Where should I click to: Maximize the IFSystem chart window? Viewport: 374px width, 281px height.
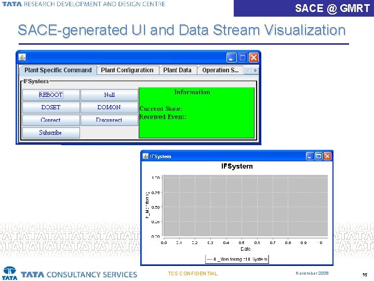[318, 156]
